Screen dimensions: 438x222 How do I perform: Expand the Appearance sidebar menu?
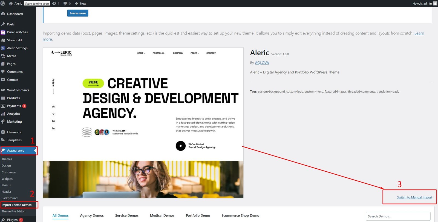click(x=16, y=151)
